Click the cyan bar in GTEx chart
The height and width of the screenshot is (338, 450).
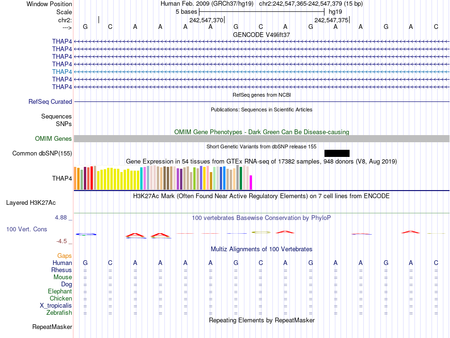pyautogui.click(x=142, y=178)
